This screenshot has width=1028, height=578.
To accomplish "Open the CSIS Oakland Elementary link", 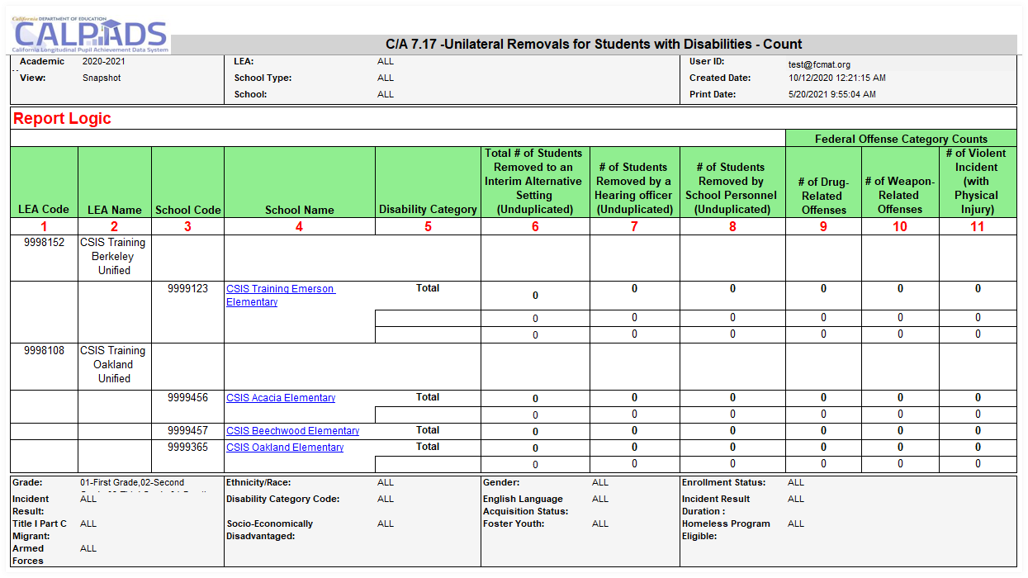I will tap(285, 447).
